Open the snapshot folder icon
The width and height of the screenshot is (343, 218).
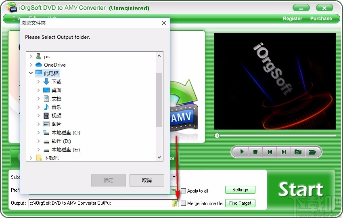tap(312, 152)
